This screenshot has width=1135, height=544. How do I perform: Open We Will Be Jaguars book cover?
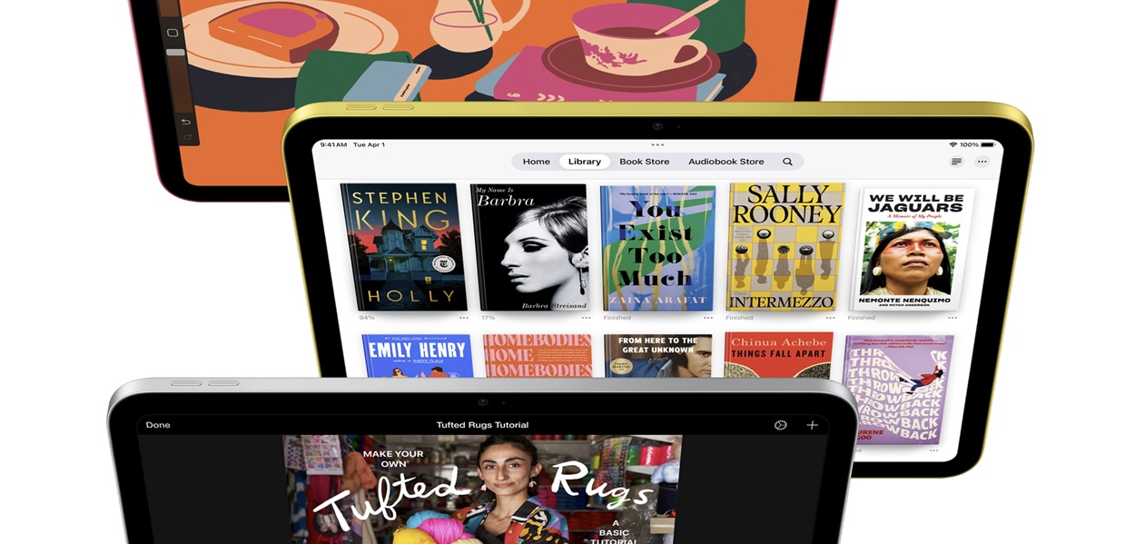pos(912,249)
